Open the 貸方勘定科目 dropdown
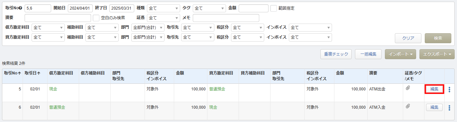457x122 pixels. (48, 37)
